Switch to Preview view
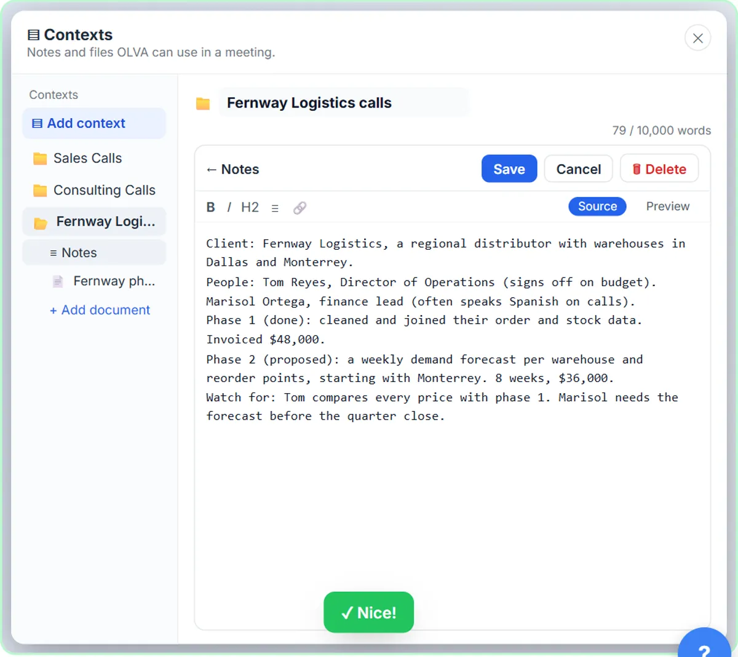The width and height of the screenshot is (738, 657). 667,206
